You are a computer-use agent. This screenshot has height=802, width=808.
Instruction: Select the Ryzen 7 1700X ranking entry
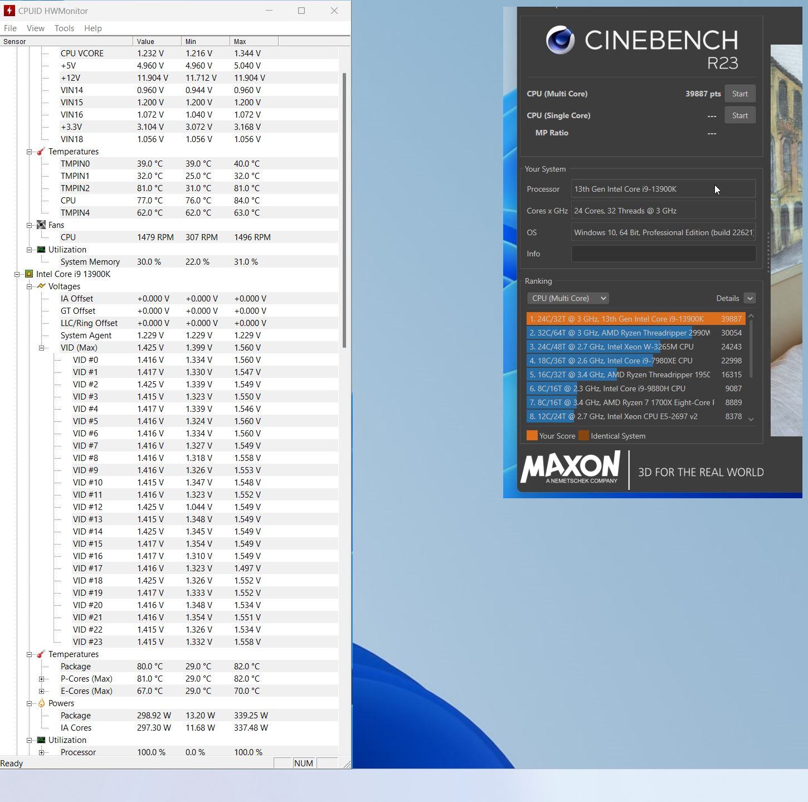pyautogui.click(x=636, y=402)
